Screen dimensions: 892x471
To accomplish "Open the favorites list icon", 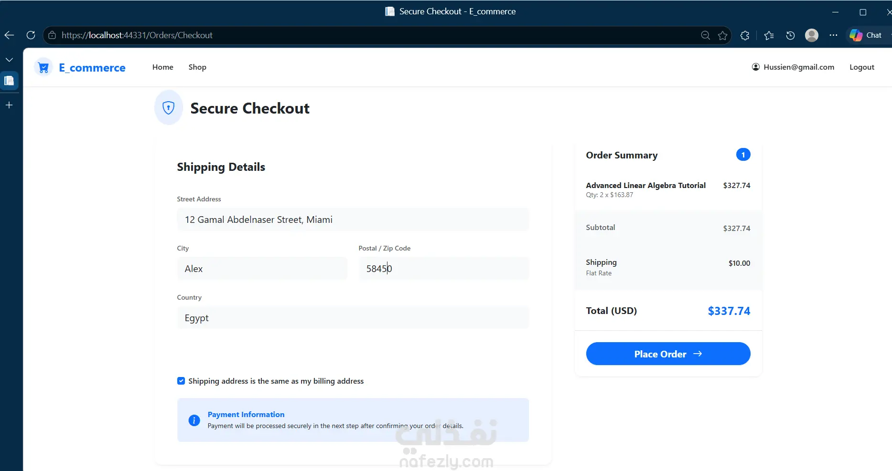I will point(769,35).
